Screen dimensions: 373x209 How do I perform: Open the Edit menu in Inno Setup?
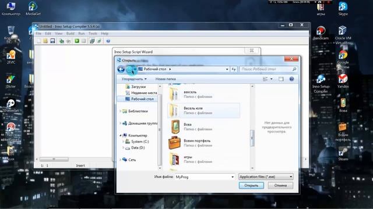[48, 34]
